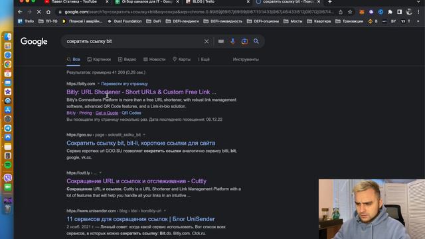Launch Safari from the Dock

[x=8, y=55]
